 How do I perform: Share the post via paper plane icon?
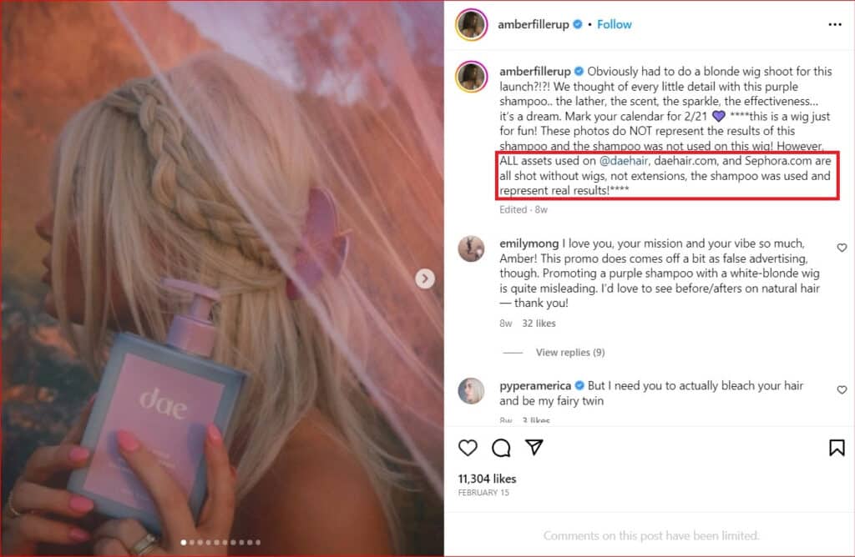click(534, 447)
